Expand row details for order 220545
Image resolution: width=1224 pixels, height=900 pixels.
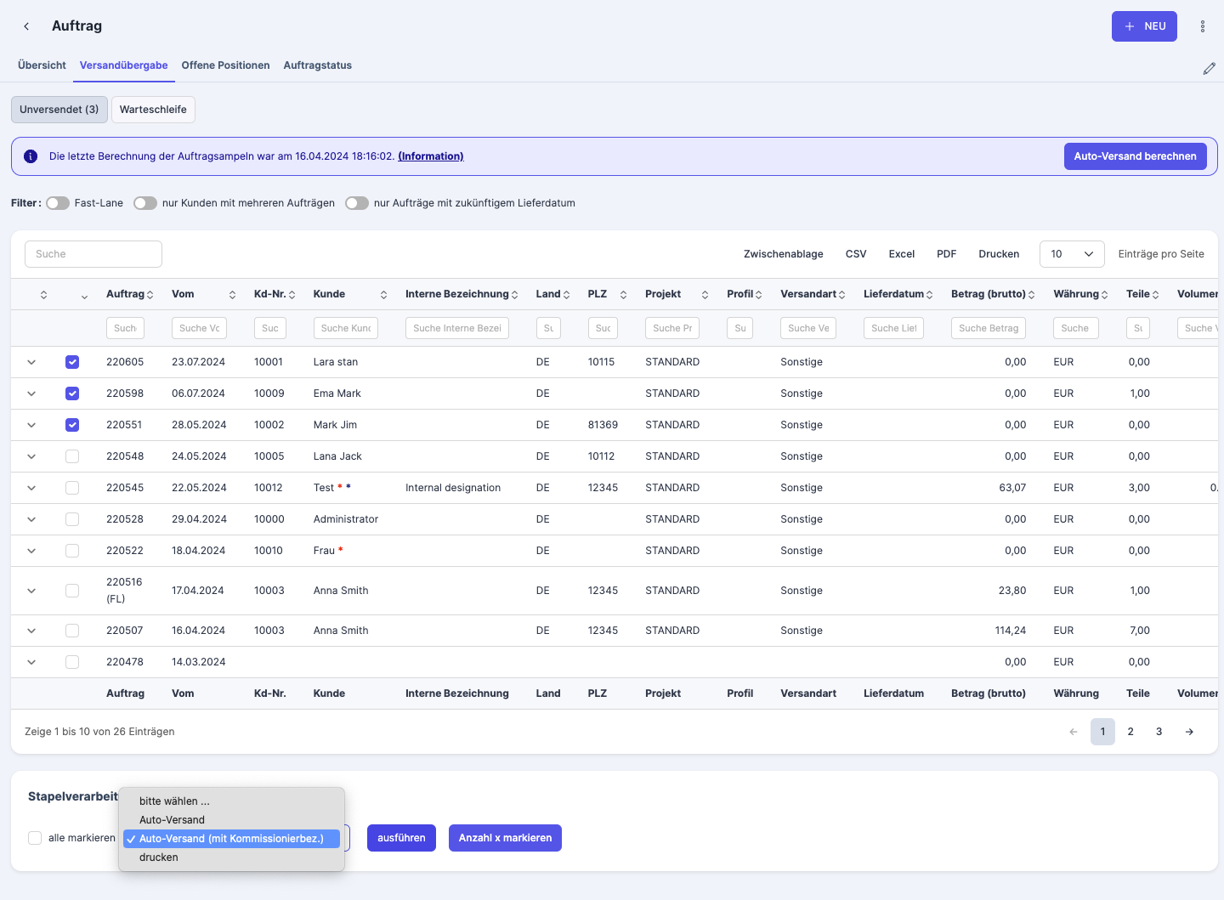click(31, 488)
